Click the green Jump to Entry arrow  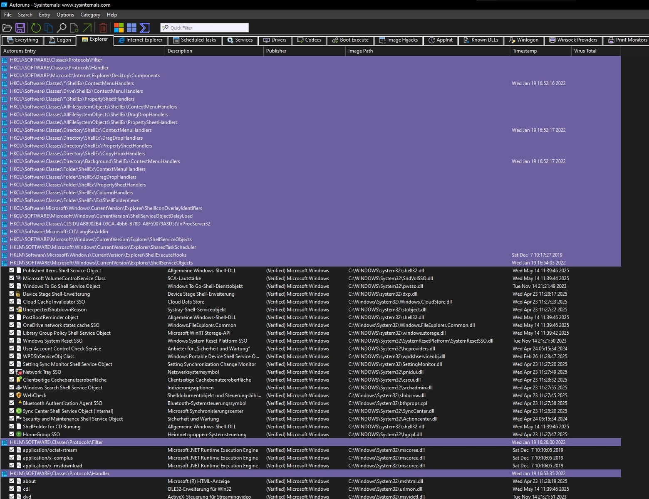tap(87, 28)
